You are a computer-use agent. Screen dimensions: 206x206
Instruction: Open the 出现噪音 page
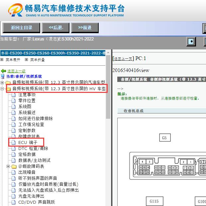pos(27,172)
